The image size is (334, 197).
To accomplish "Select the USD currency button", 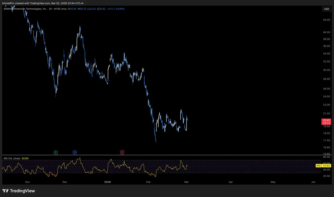I will tap(326, 9).
